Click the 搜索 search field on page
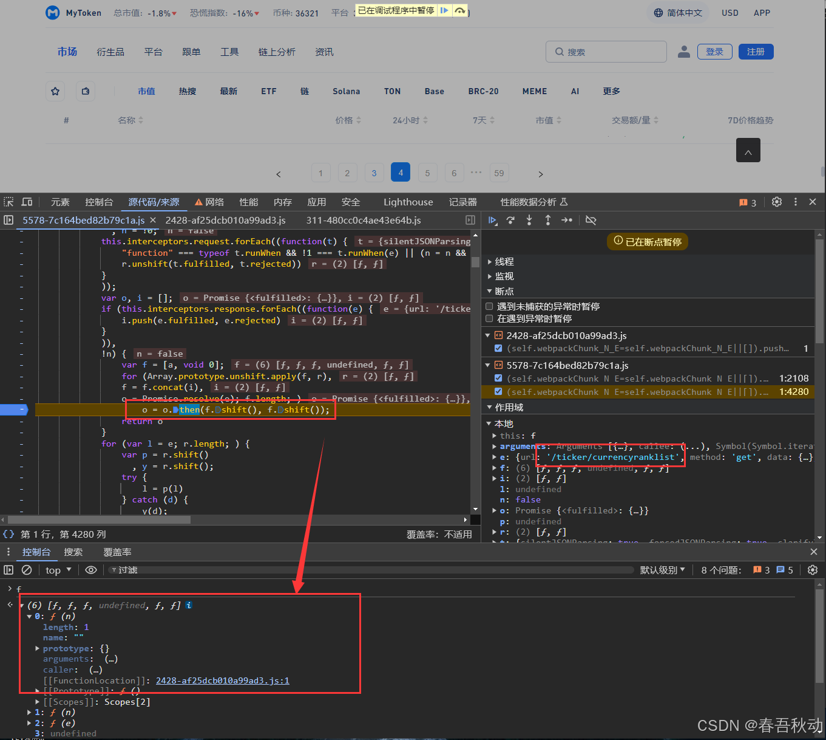The image size is (826, 740). 606,52
